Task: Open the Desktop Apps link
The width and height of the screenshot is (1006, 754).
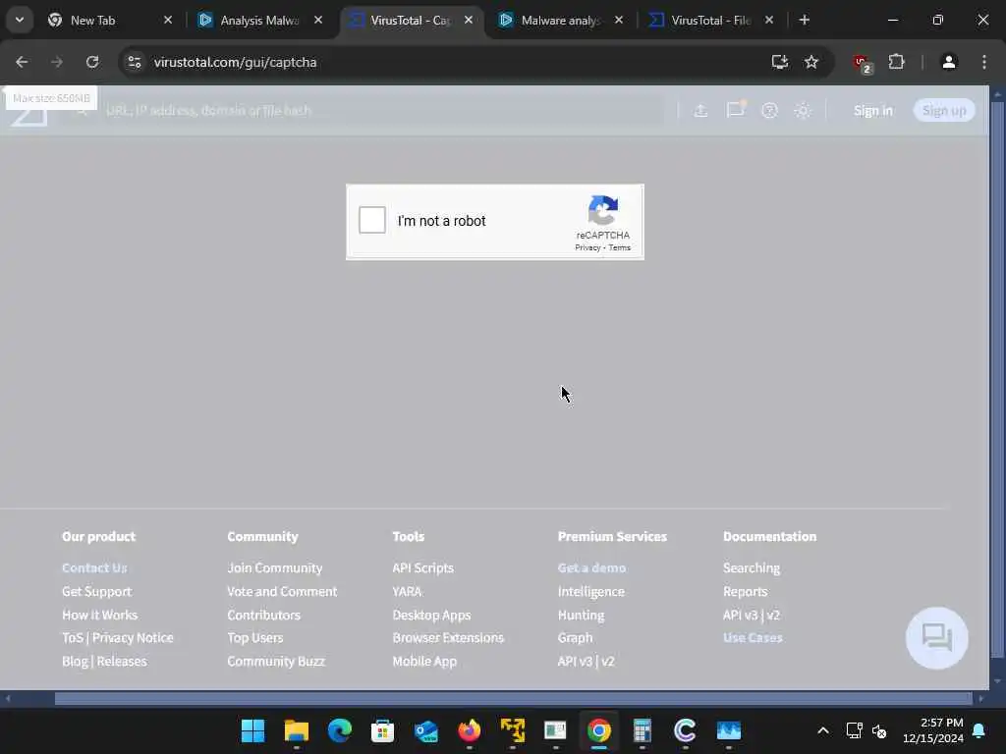Action: 431,615
